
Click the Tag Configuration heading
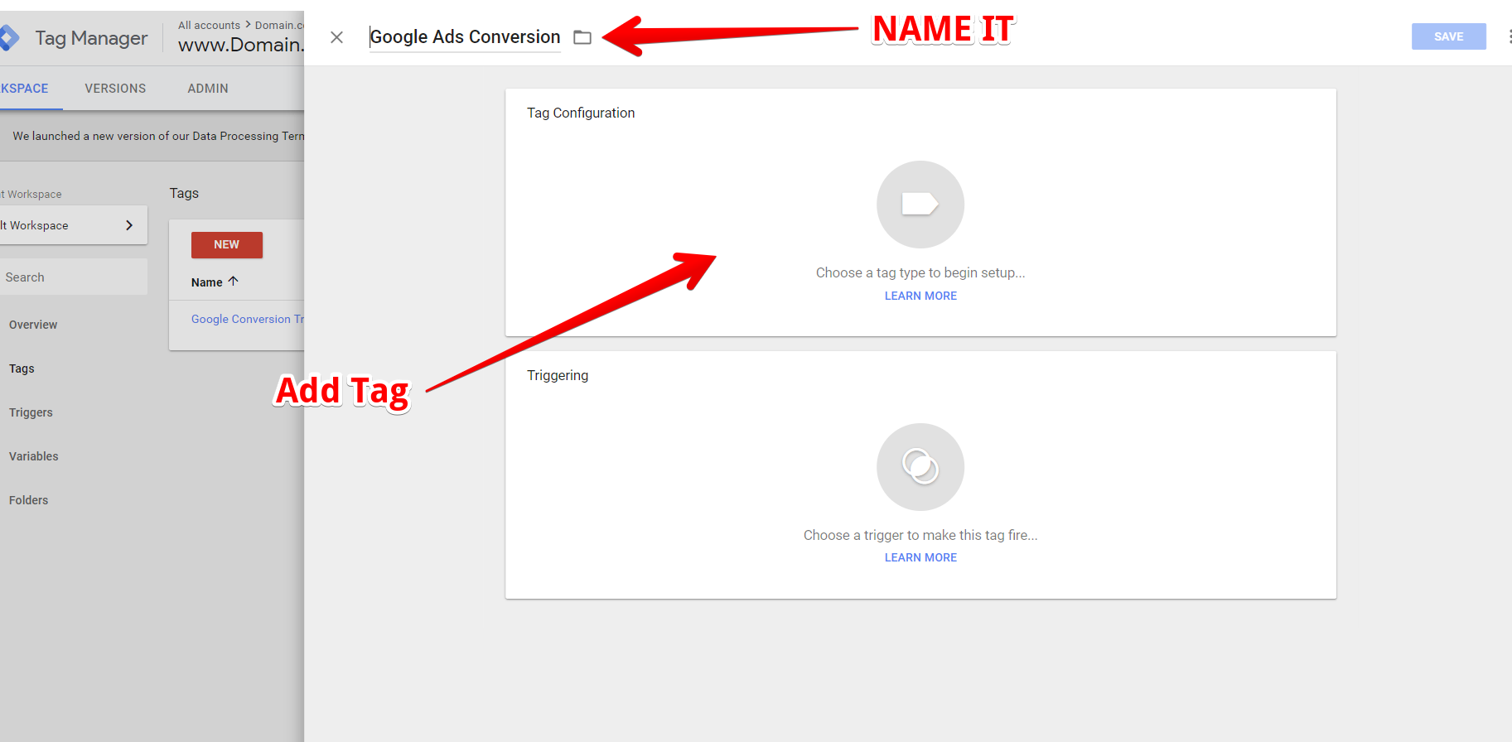(581, 113)
